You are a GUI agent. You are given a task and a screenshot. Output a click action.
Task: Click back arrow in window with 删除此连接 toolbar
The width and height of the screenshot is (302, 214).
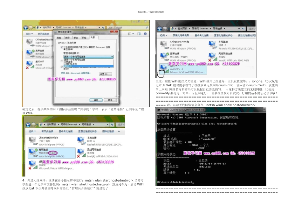coord(28,125)
